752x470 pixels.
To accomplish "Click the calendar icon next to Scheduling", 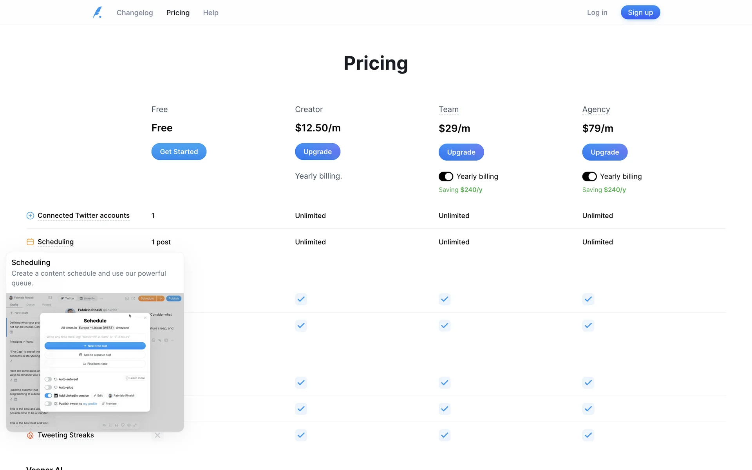I will (30, 242).
